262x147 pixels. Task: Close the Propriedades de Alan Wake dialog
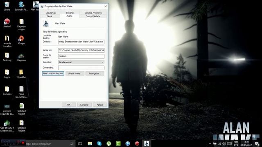106,6
